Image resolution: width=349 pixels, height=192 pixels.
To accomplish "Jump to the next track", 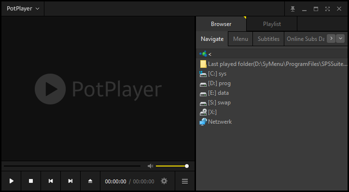I will (x=70, y=181).
